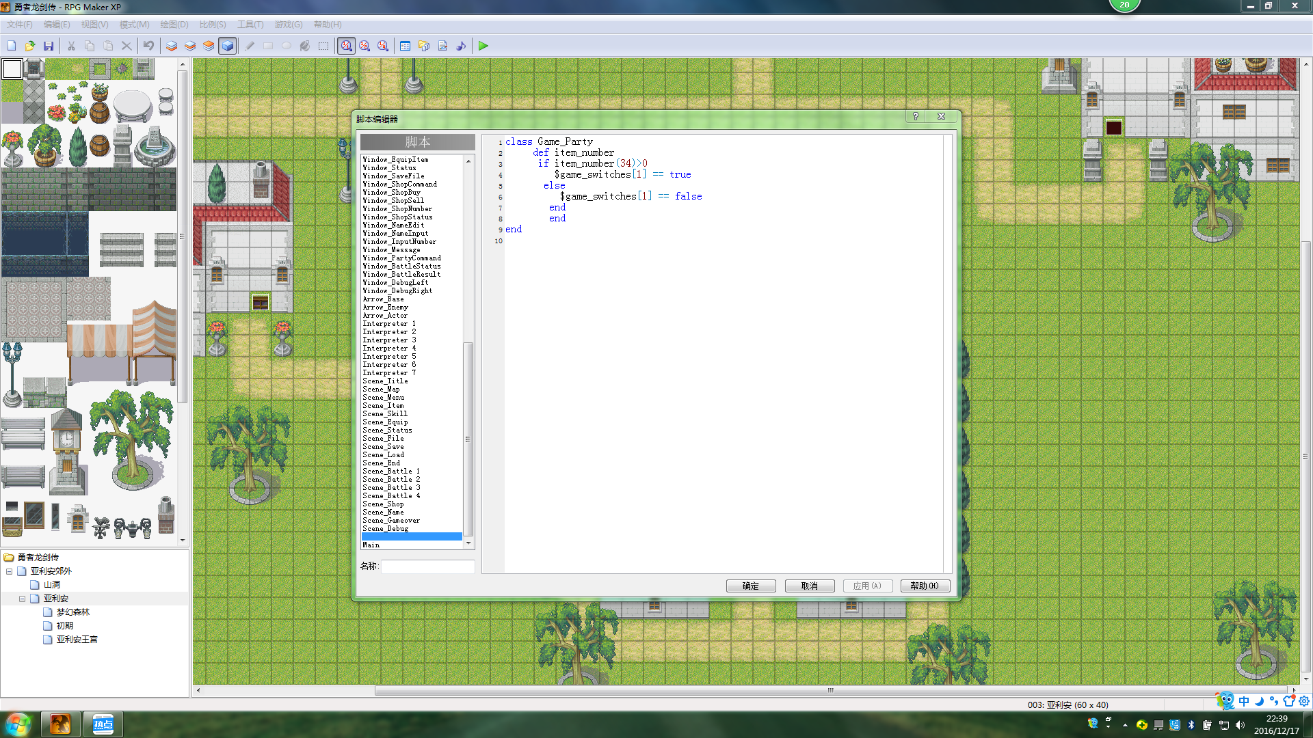Toggle the first layer editing mode

point(172,46)
